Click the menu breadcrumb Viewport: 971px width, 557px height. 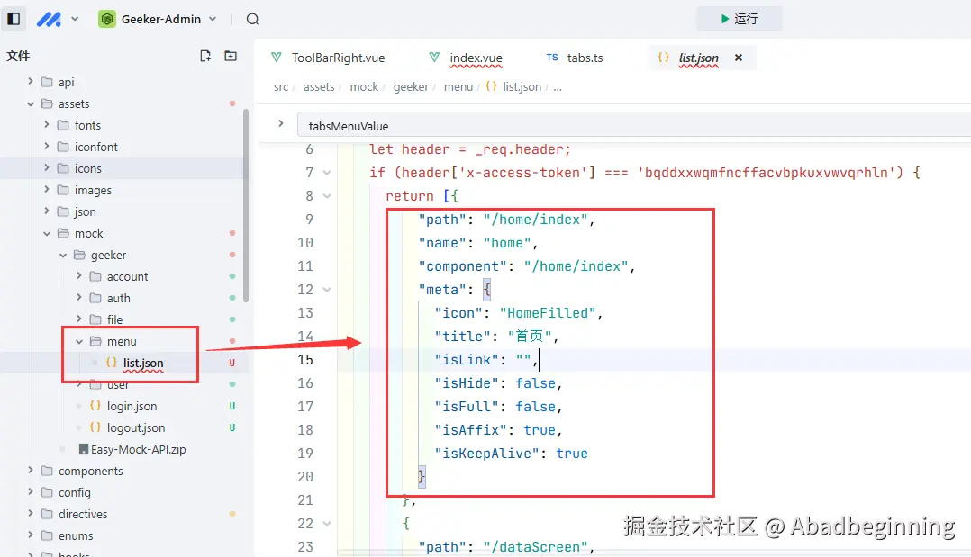point(458,87)
